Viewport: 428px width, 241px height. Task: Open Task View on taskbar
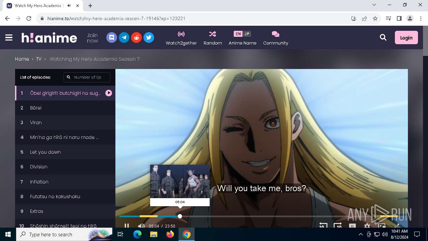pyautogui.click(x=120, y=234)
